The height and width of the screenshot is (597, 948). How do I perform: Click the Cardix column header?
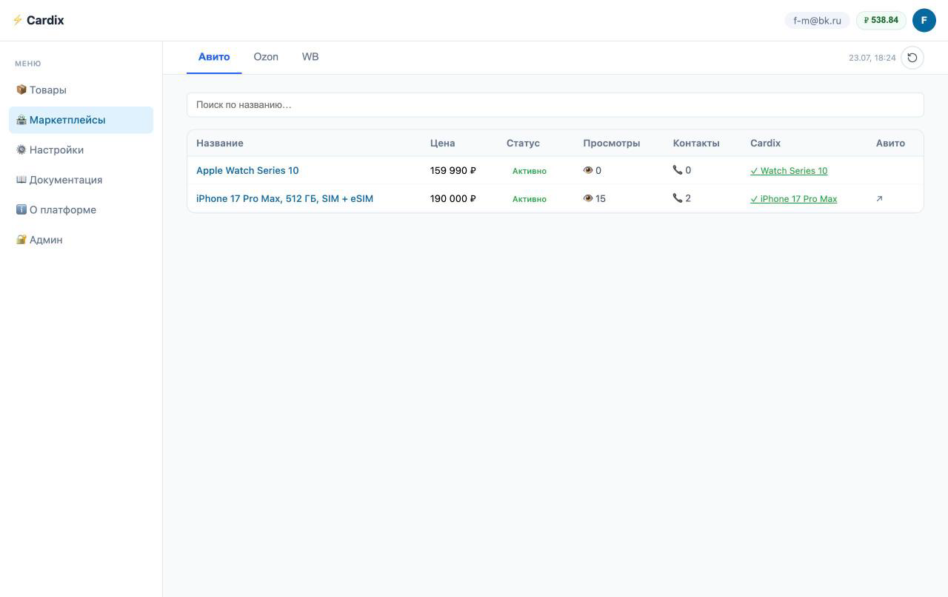[x=765, y=143]
